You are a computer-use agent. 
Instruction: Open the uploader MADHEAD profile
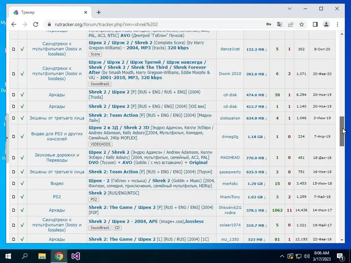(x=230, y=158)
